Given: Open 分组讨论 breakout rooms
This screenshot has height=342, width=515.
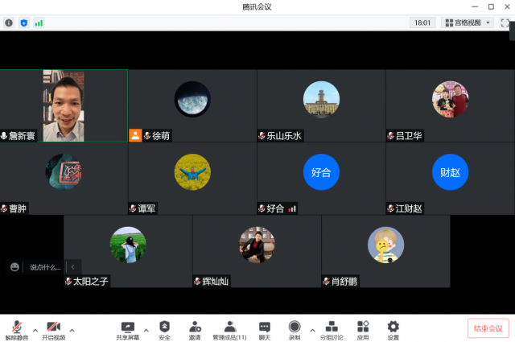Looking at the screenshot, I should pos(332,328).
